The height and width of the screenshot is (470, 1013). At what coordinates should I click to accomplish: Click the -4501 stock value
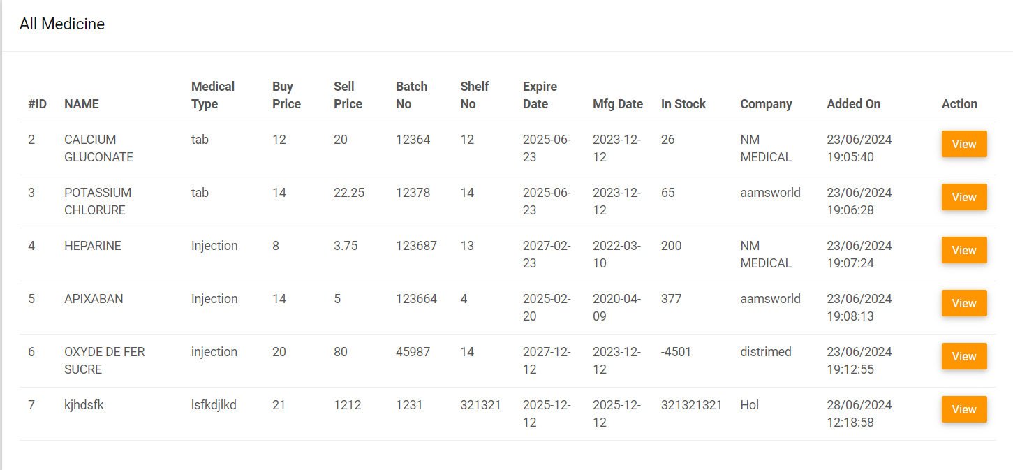click(x=676, y=352)
